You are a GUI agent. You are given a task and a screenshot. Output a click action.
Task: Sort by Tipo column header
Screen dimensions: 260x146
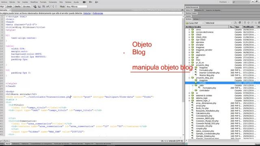click(238, 27)
